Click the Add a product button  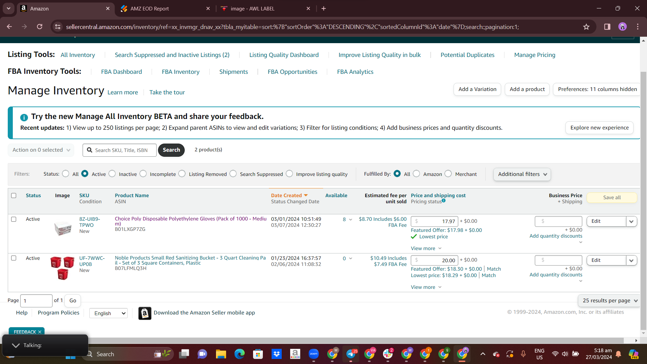527,89
